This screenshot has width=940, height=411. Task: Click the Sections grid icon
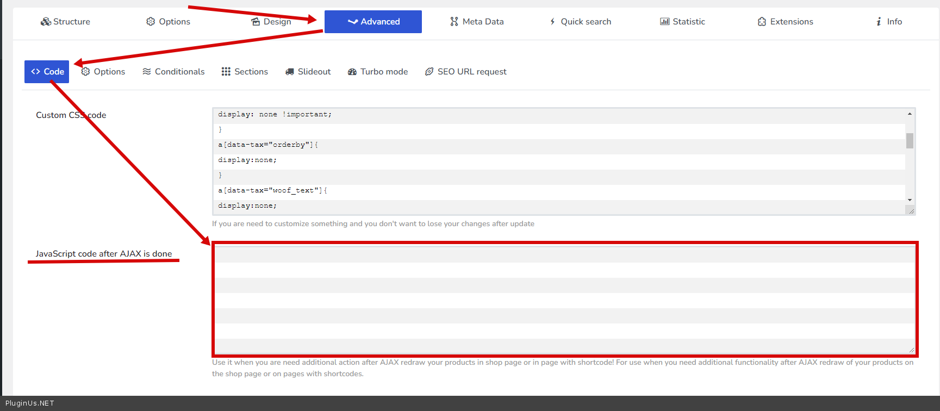point(226,72)
